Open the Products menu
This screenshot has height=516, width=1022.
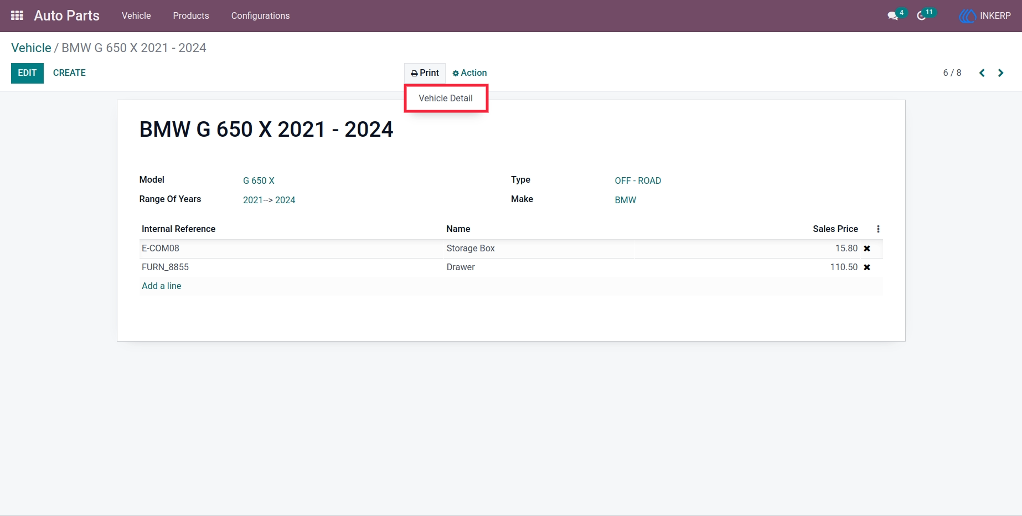pyautogui.click(x=191, y=16)
